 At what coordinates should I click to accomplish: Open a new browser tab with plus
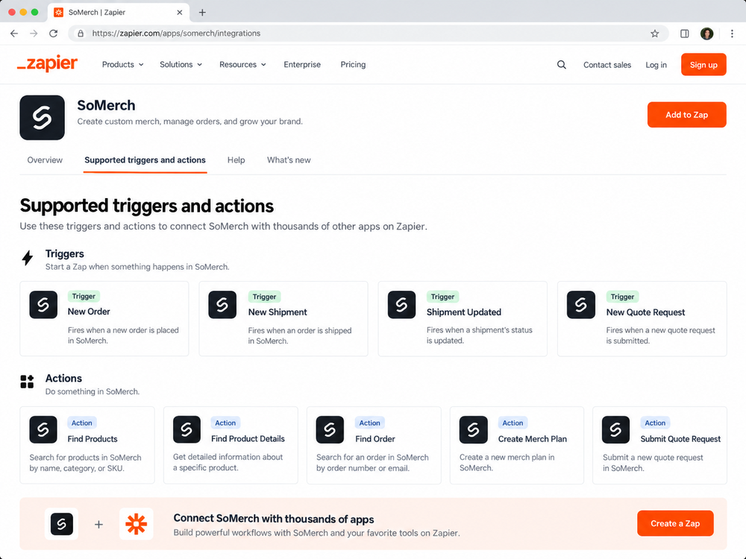pyautogui.click(x=202, y=13)
